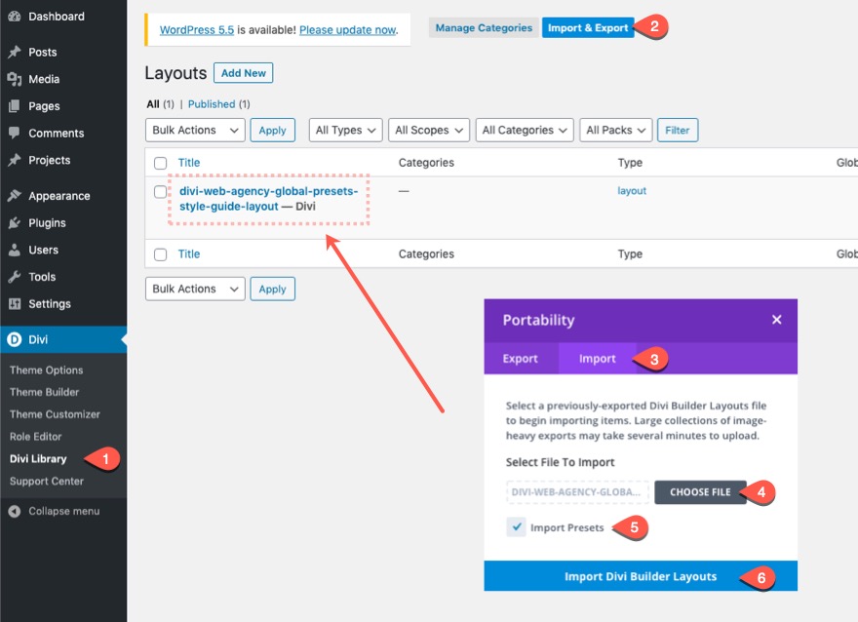Switch to the Import tab in Portability
Image resolution: width=858 pixels, height=622 pixels.
(597, 359)
